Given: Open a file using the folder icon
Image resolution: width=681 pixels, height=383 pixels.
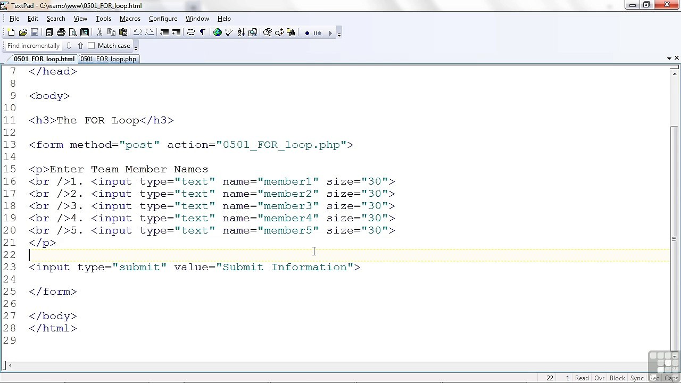Looking at the screenshot, I should pos(23,32).
